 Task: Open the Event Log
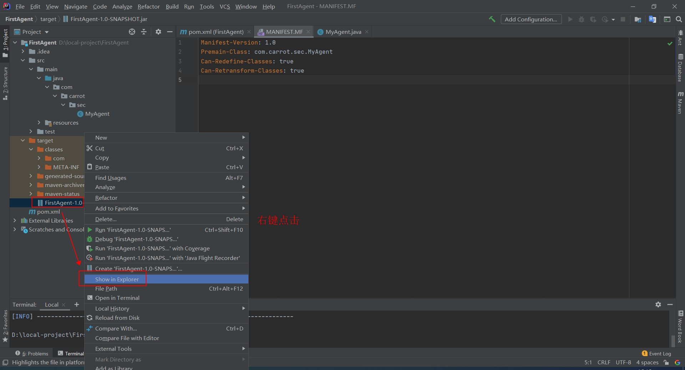coord(656,354)
